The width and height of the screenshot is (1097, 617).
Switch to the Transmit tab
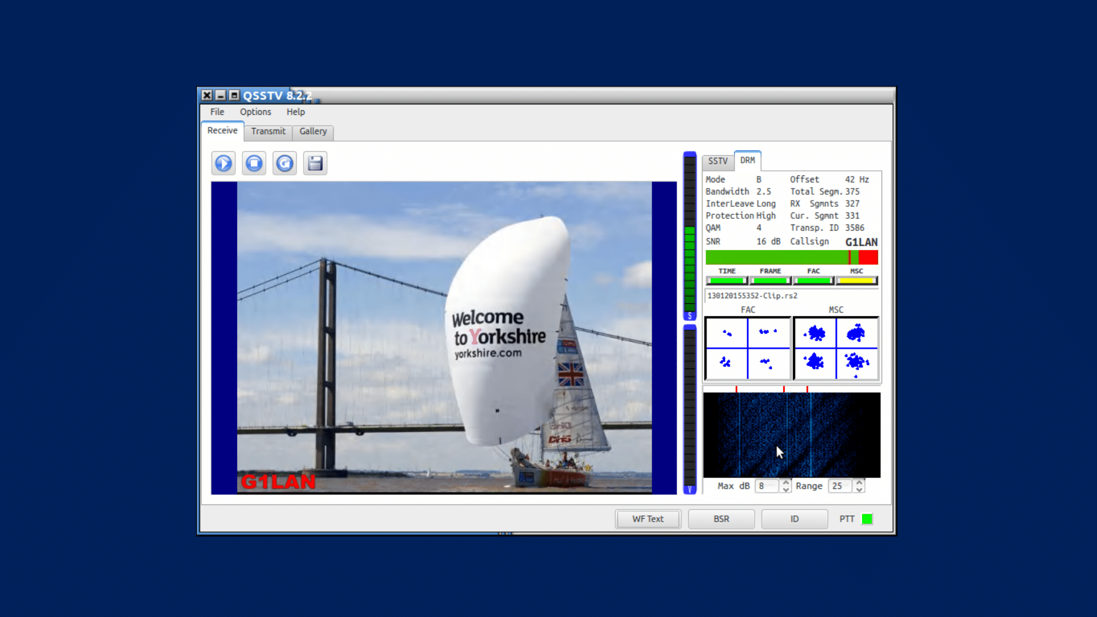pos(268,131)
